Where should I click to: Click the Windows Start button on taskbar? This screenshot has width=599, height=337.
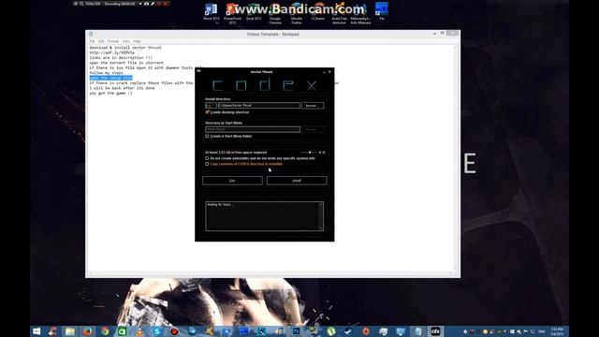[x=37, y=331]
